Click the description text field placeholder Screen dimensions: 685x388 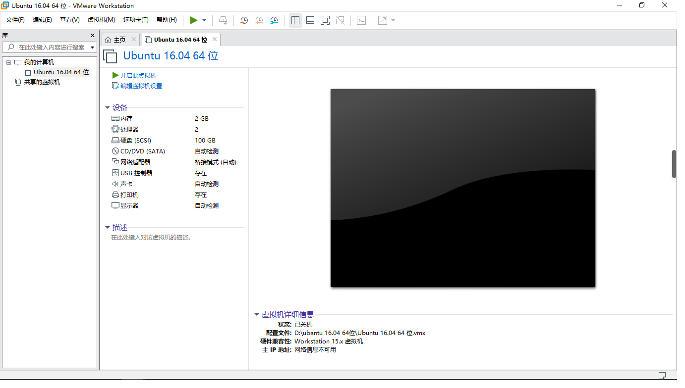click(151, 238)
